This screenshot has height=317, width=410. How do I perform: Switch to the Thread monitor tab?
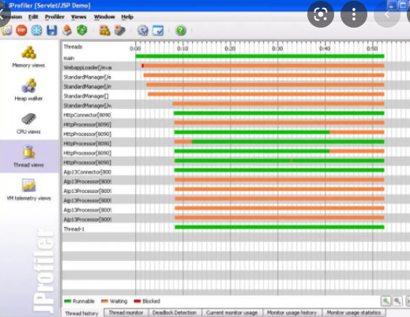(x=126, y=312)
